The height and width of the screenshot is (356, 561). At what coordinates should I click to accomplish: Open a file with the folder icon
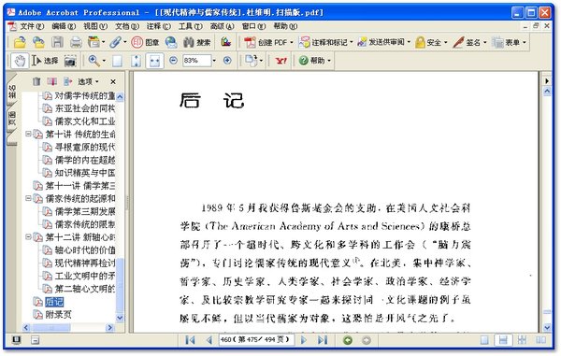[20, 42]
